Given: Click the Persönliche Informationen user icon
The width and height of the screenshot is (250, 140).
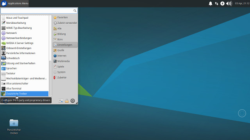Looking at the screenshot, I should pos(4,53).
